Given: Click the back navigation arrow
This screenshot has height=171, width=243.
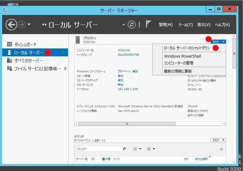Looking at the screenshot, I should (11, 25).
